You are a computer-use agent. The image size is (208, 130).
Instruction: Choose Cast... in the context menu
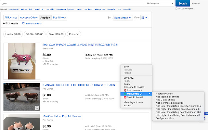136,84
